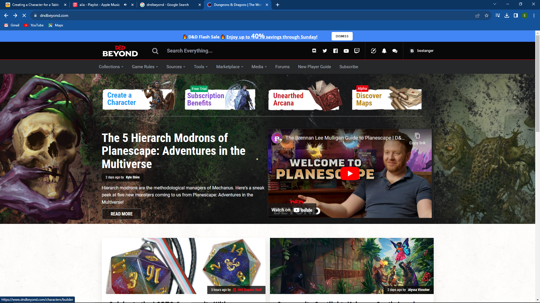This screenshot has width=540, height=303.
Task: Click the Discover Maps card
Action: (x=387, y=99)
